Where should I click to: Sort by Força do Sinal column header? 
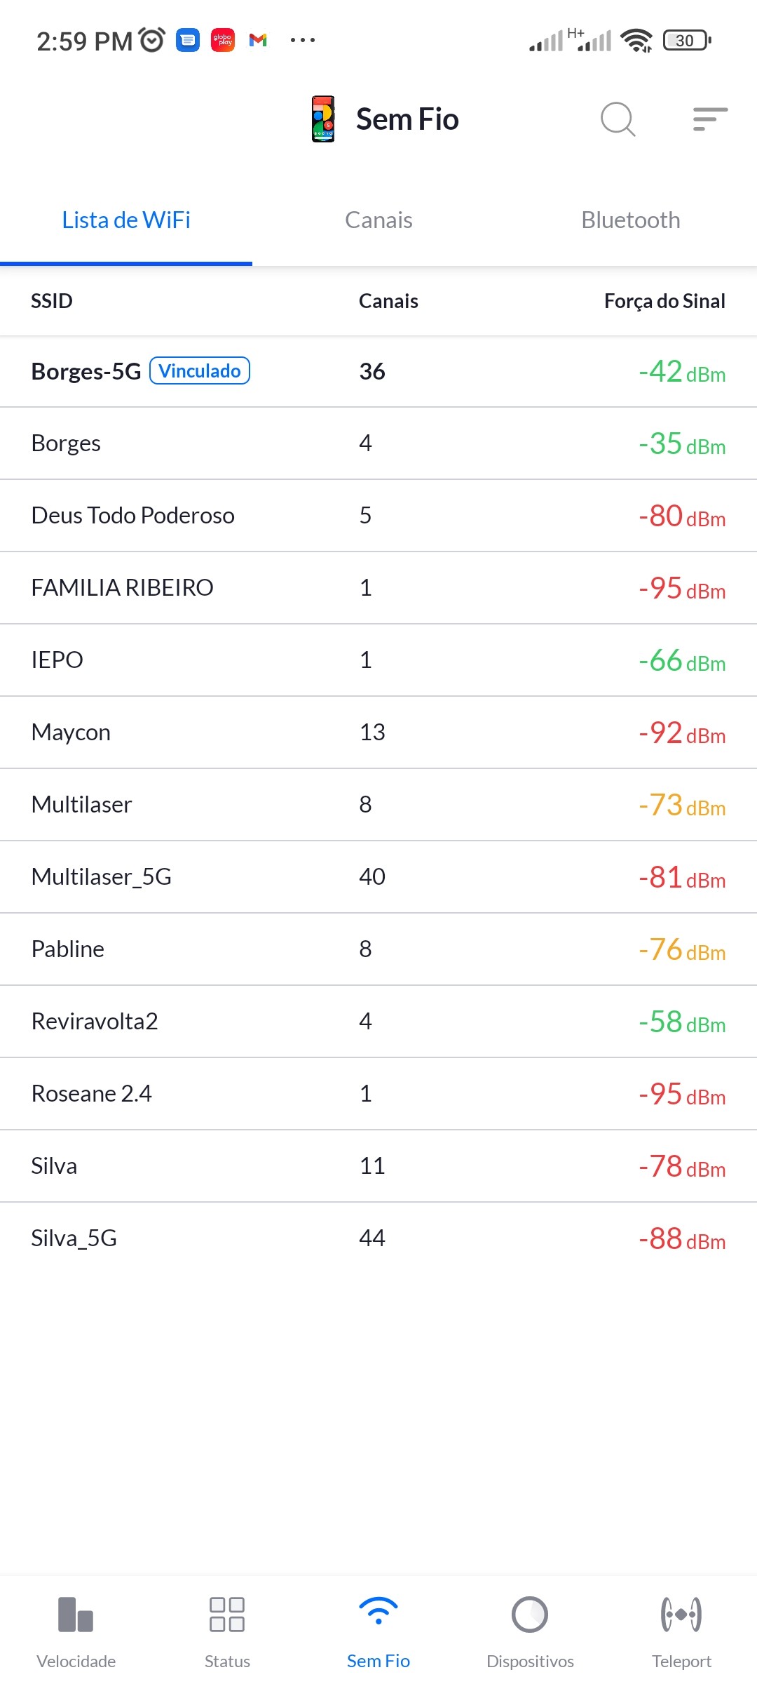(x=664, y=301)
